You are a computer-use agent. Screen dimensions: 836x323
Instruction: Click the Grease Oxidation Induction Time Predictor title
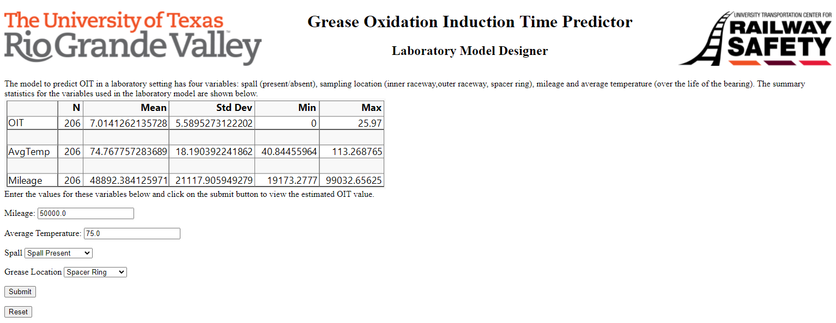coord(469,22)
